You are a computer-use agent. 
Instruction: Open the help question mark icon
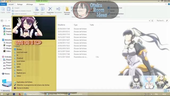point(169,4)
